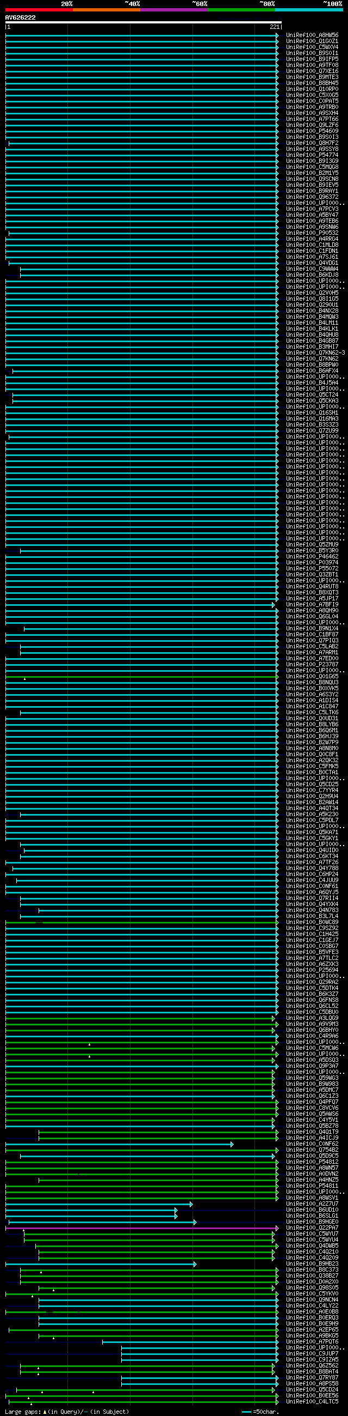Click the alignment bar for UniRef100_A8HW56
Image resolution: width=348 pixels, height=1416 pixels.
[141, 35]
